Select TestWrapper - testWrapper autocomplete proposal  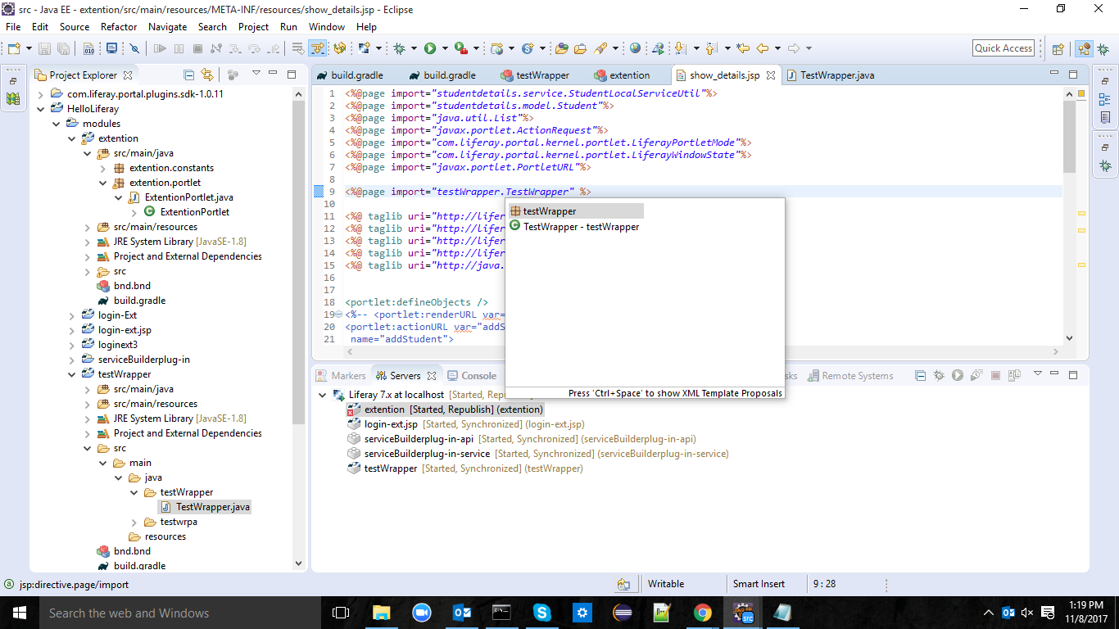(581, 227)
